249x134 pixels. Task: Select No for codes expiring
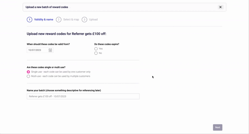point(96,53)
